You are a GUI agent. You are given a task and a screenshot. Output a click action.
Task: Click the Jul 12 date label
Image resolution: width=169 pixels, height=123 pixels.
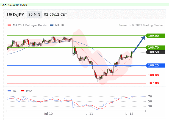coord(129,114)
